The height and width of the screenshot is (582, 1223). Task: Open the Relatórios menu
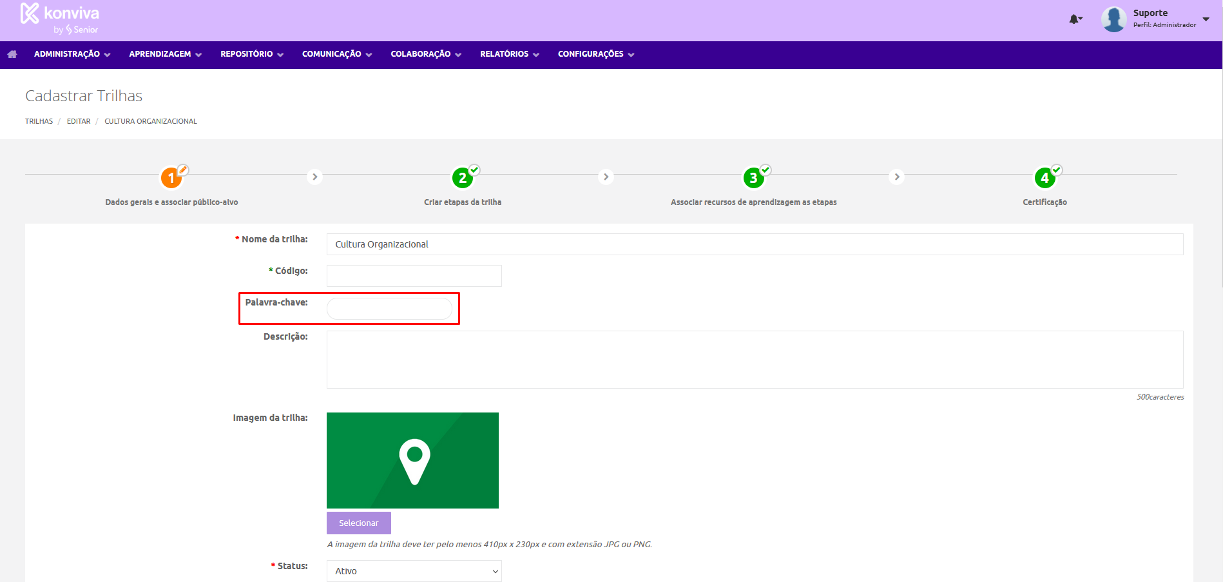(510, 54)
